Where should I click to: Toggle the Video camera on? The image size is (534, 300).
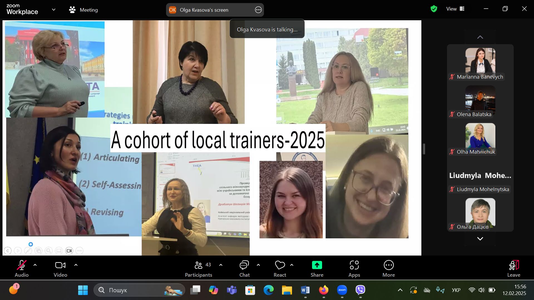(60, 265)
